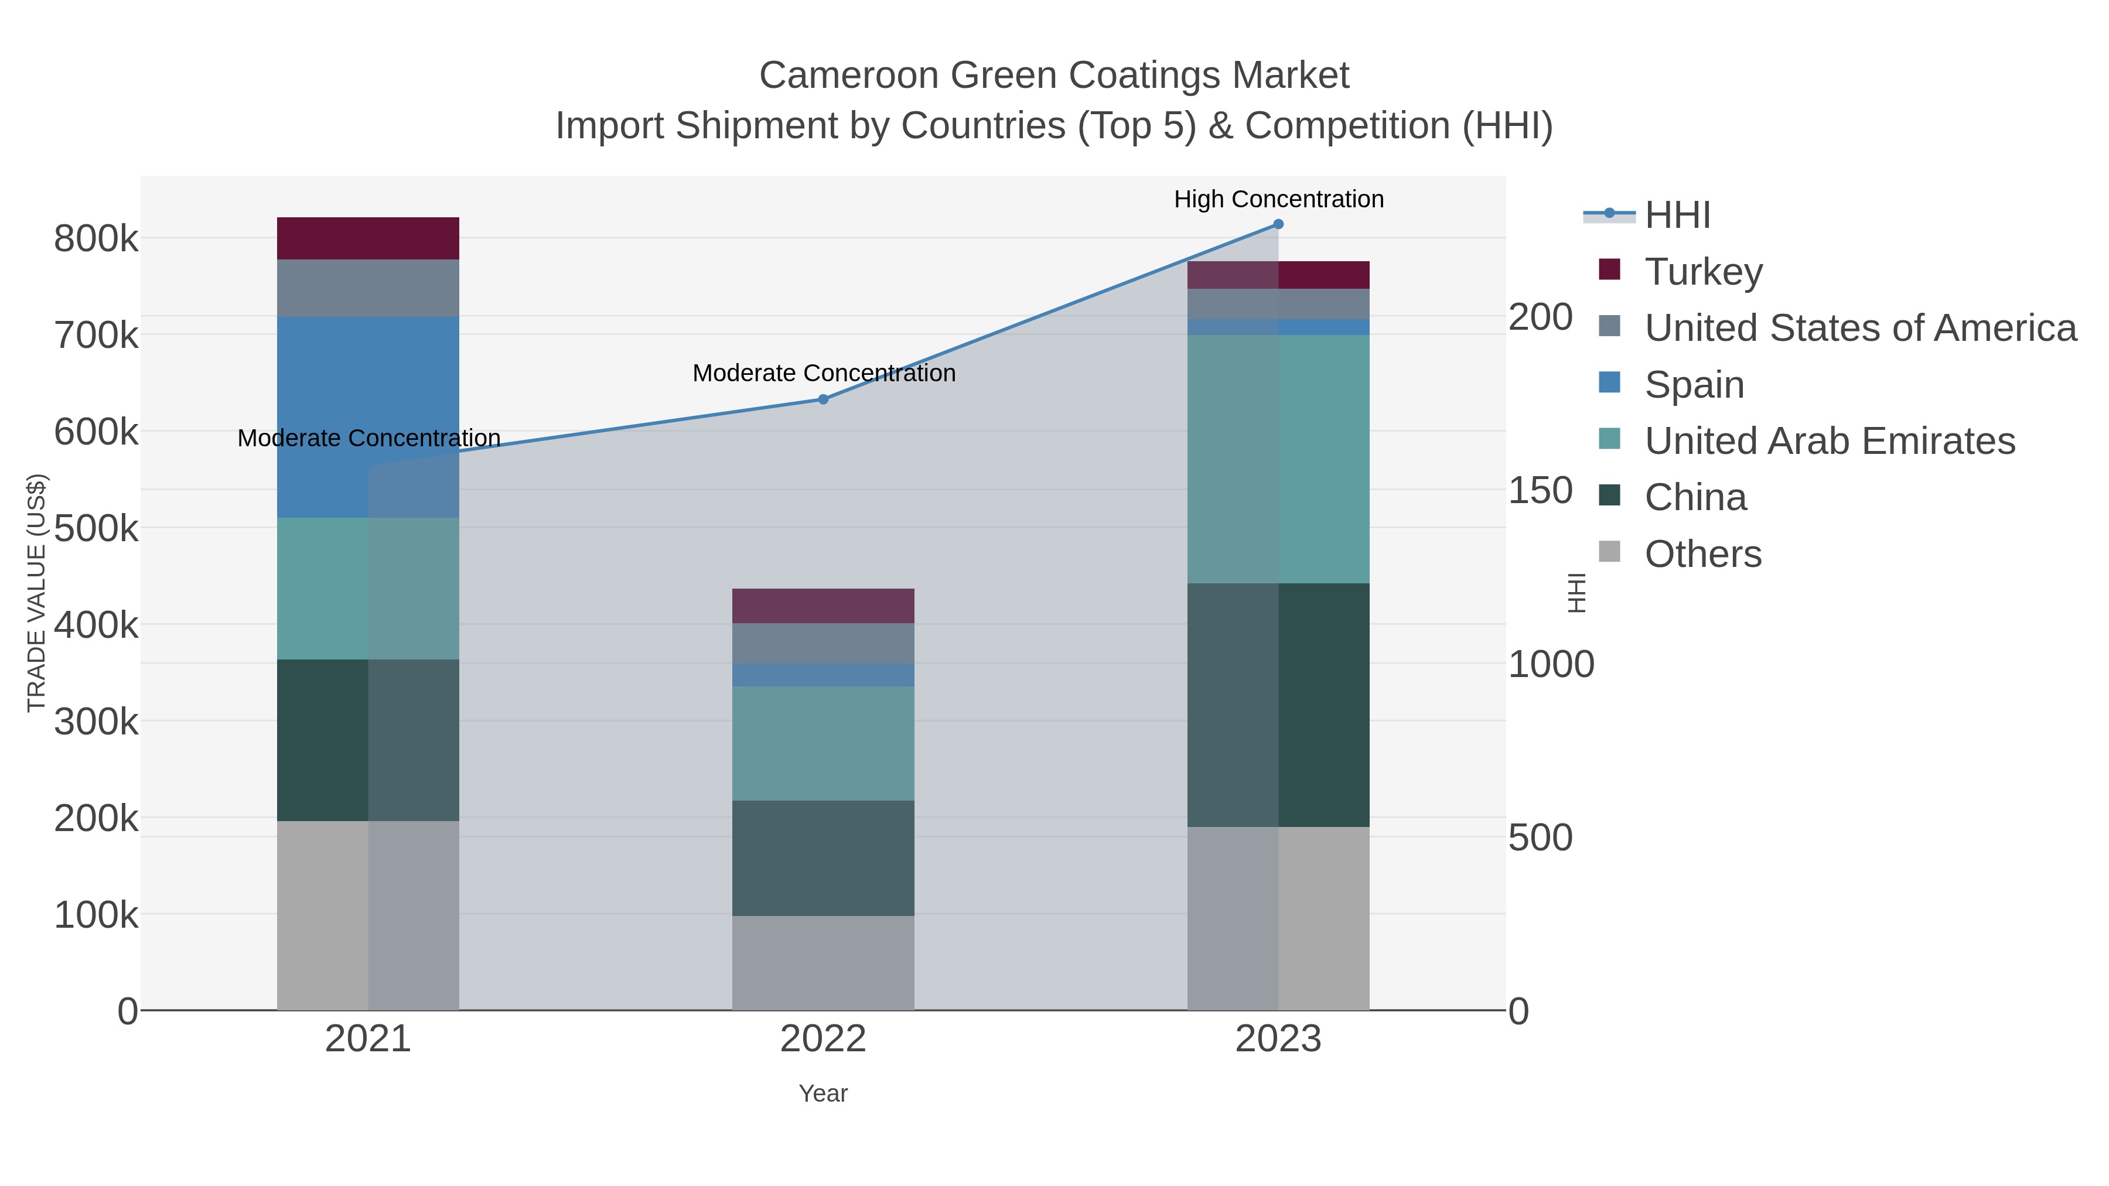Click the Moderate Concentration annotation above 2022
The image size is (2109, 1186).
(x=824, y=373)
